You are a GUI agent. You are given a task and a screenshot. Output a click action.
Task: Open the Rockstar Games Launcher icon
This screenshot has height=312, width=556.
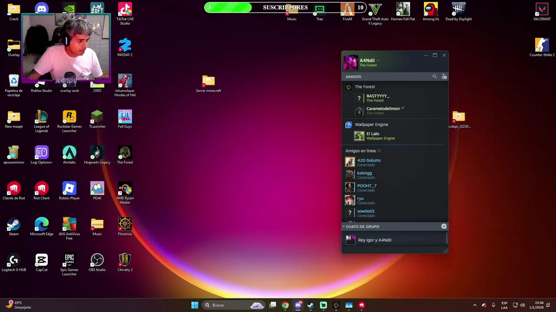[69, 121]
